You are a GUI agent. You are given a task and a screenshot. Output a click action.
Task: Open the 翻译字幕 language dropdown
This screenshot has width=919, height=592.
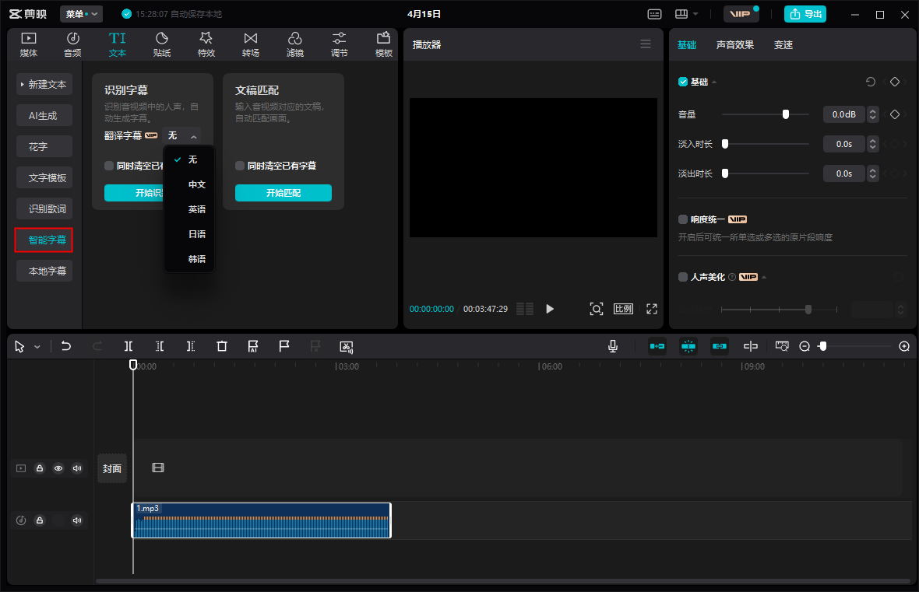click(181, 136)
